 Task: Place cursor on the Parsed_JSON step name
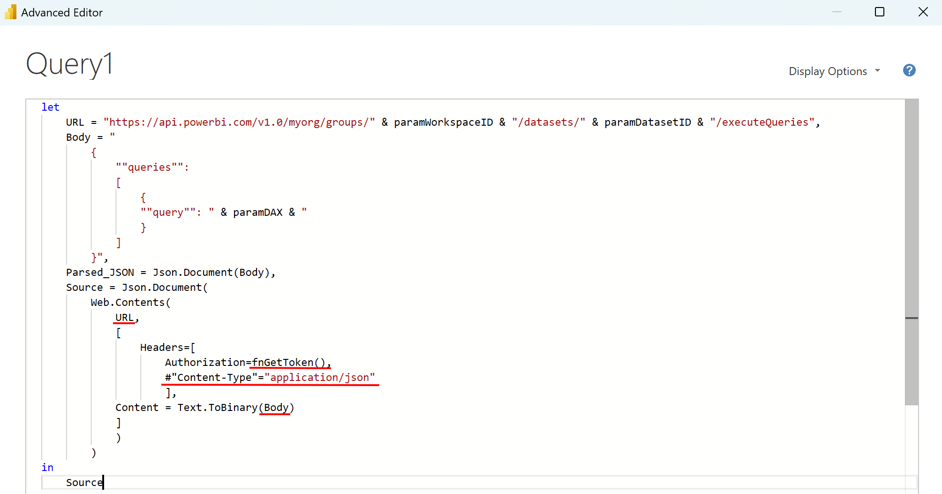(x=100, y=273)
